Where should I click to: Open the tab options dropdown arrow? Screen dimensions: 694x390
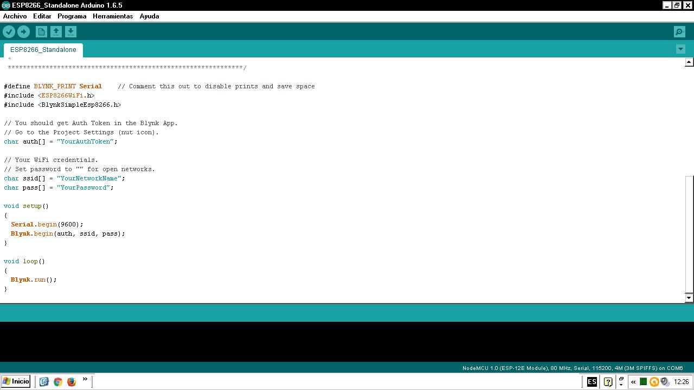pyautogui.click(x=680, y=49)
